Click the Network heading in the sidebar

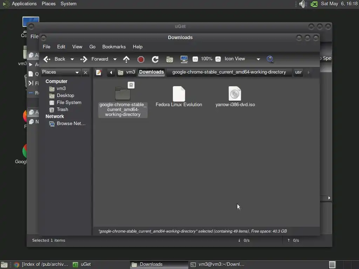(x=55, y=117)
